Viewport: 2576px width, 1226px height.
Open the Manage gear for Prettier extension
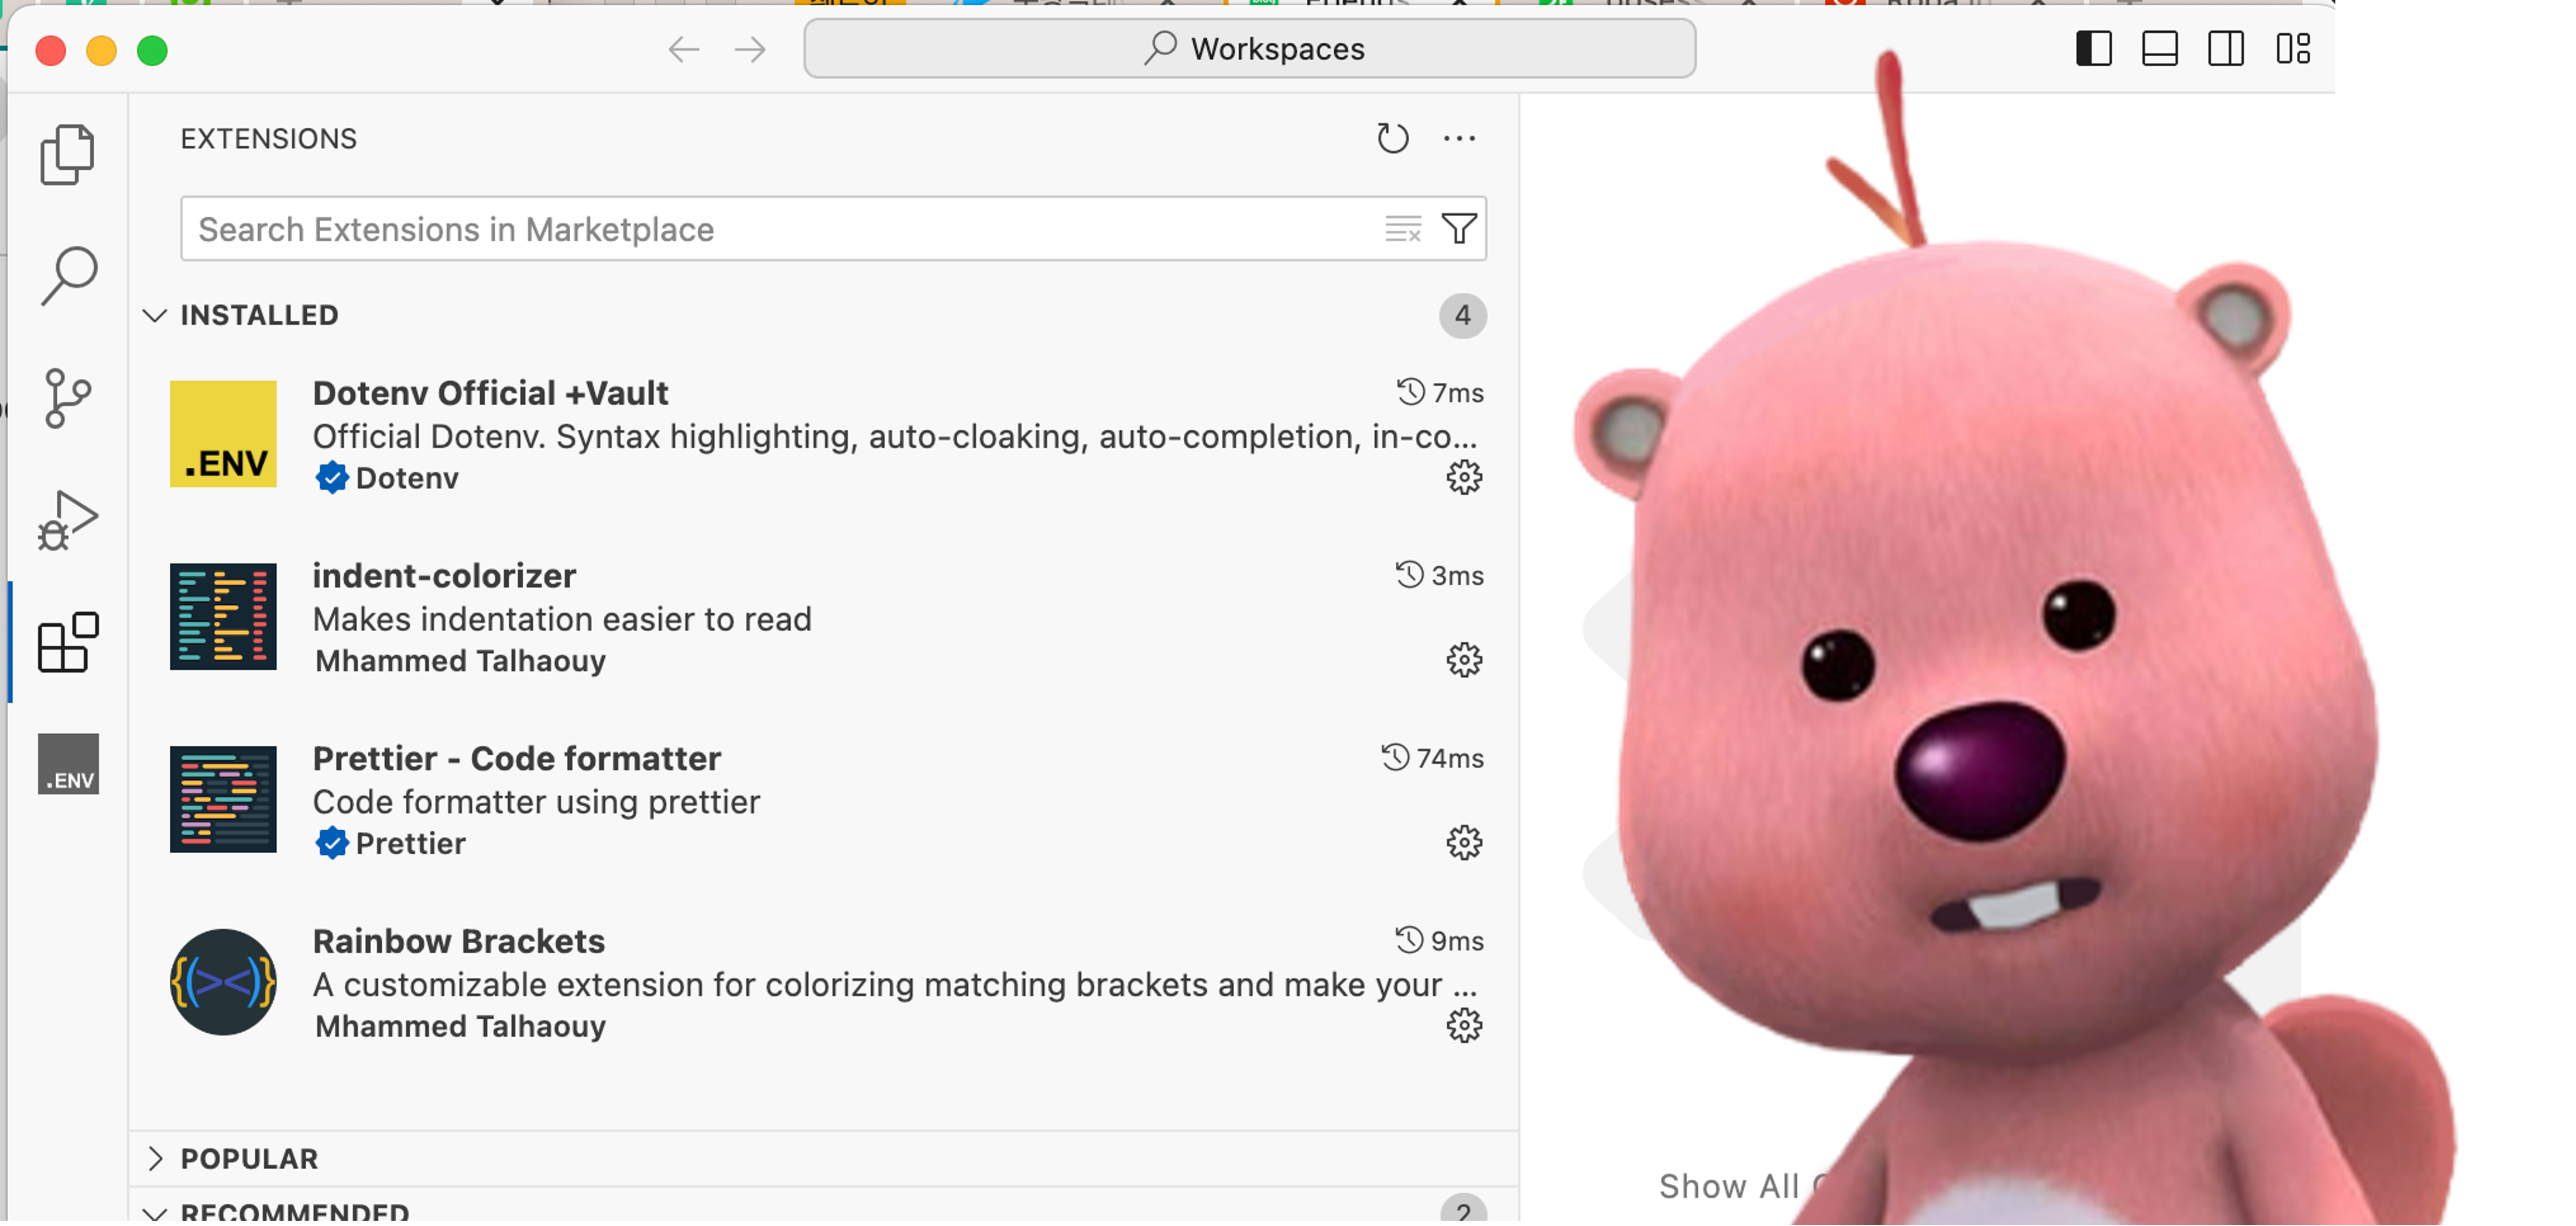(x=1464, y=843)
